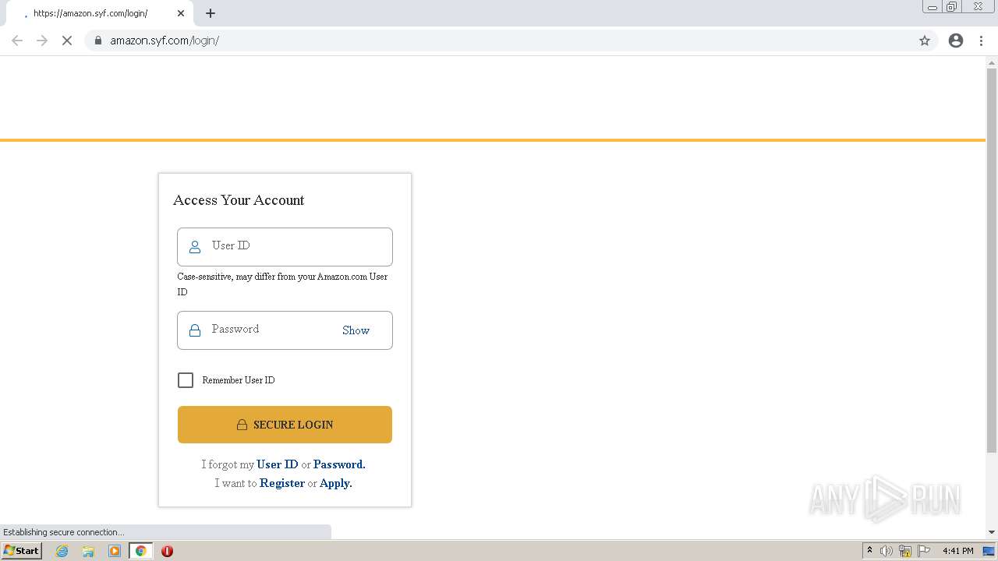Open a new browser tab
998x561 pixels.
pyautogui.click(x=211, y=13)
